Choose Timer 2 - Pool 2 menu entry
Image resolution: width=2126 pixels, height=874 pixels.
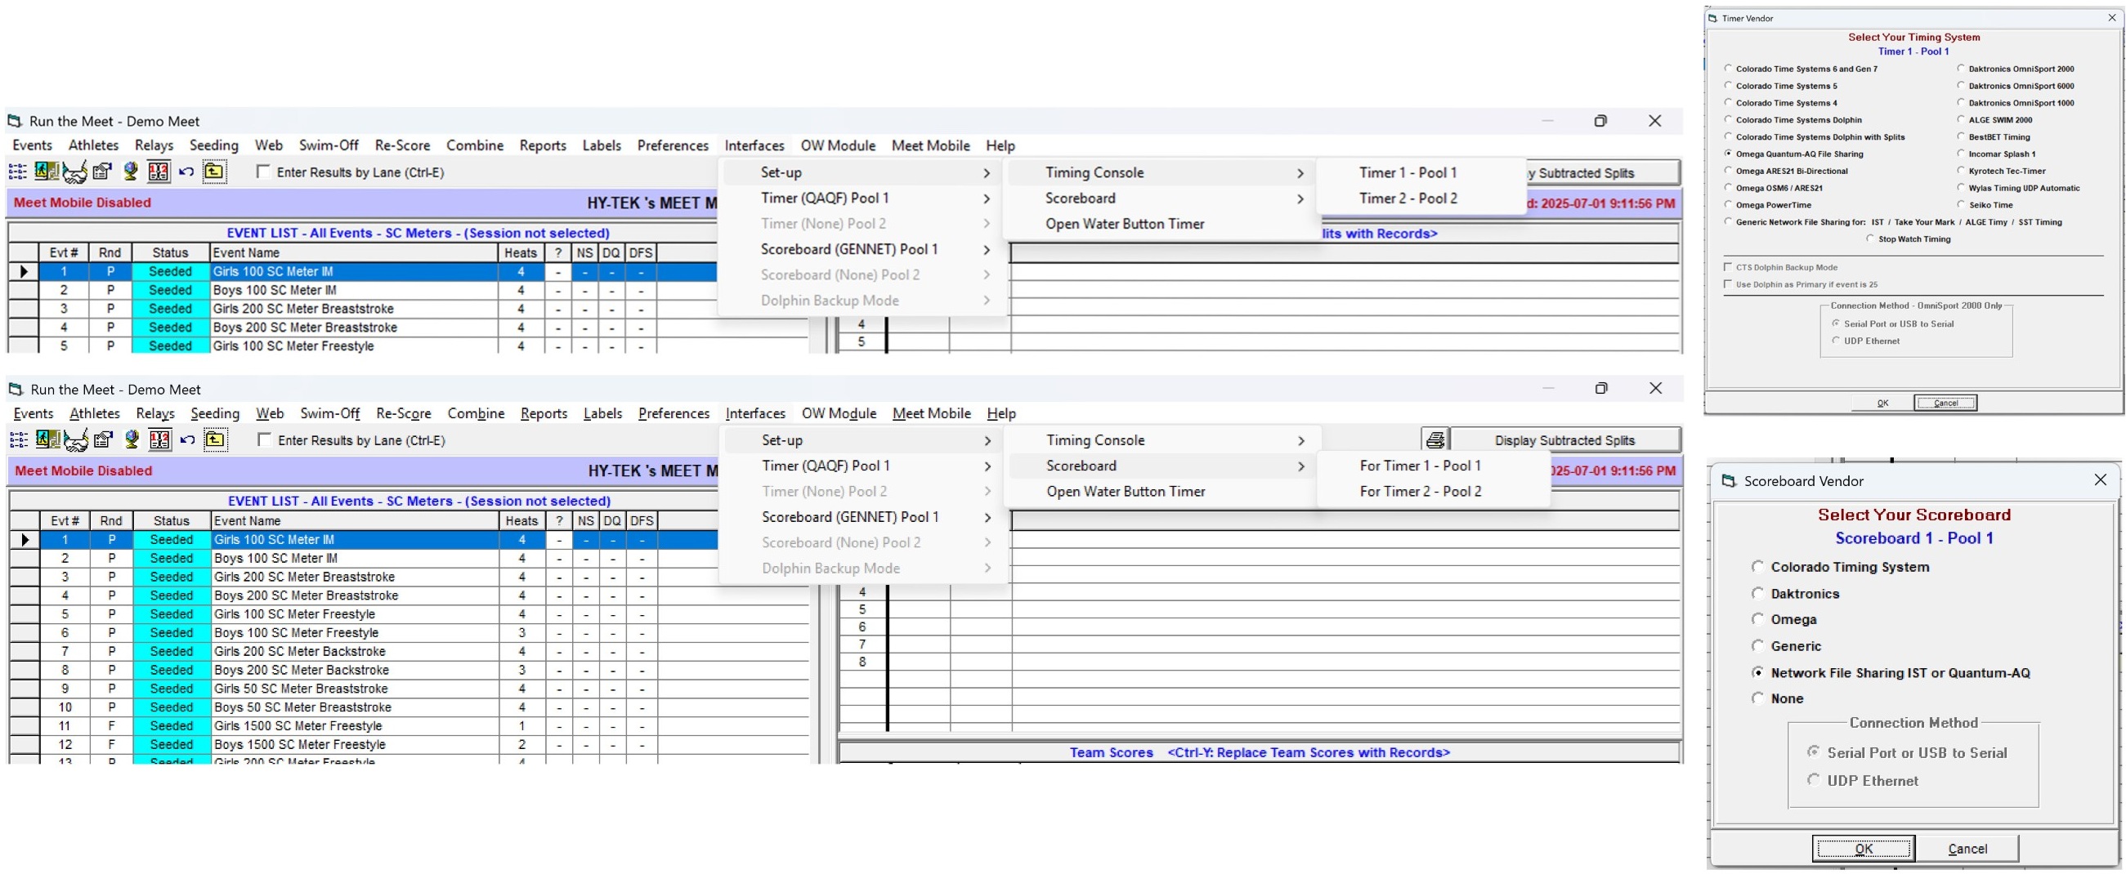coord(1408,198)
